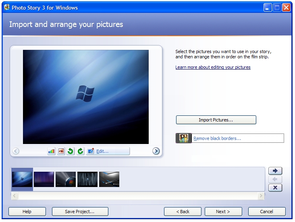Minimize the Photo Story window
Screen dimensions: 295x222
(268, 8)
